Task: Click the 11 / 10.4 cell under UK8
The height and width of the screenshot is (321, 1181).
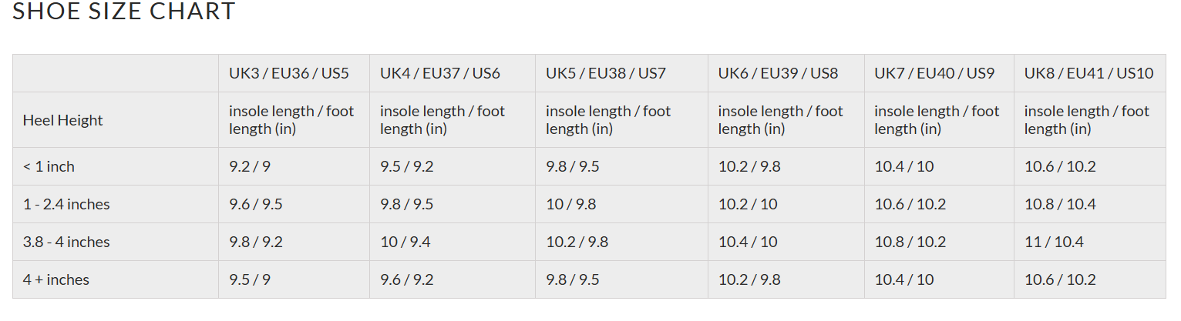Action: (x=1054, y=242)
